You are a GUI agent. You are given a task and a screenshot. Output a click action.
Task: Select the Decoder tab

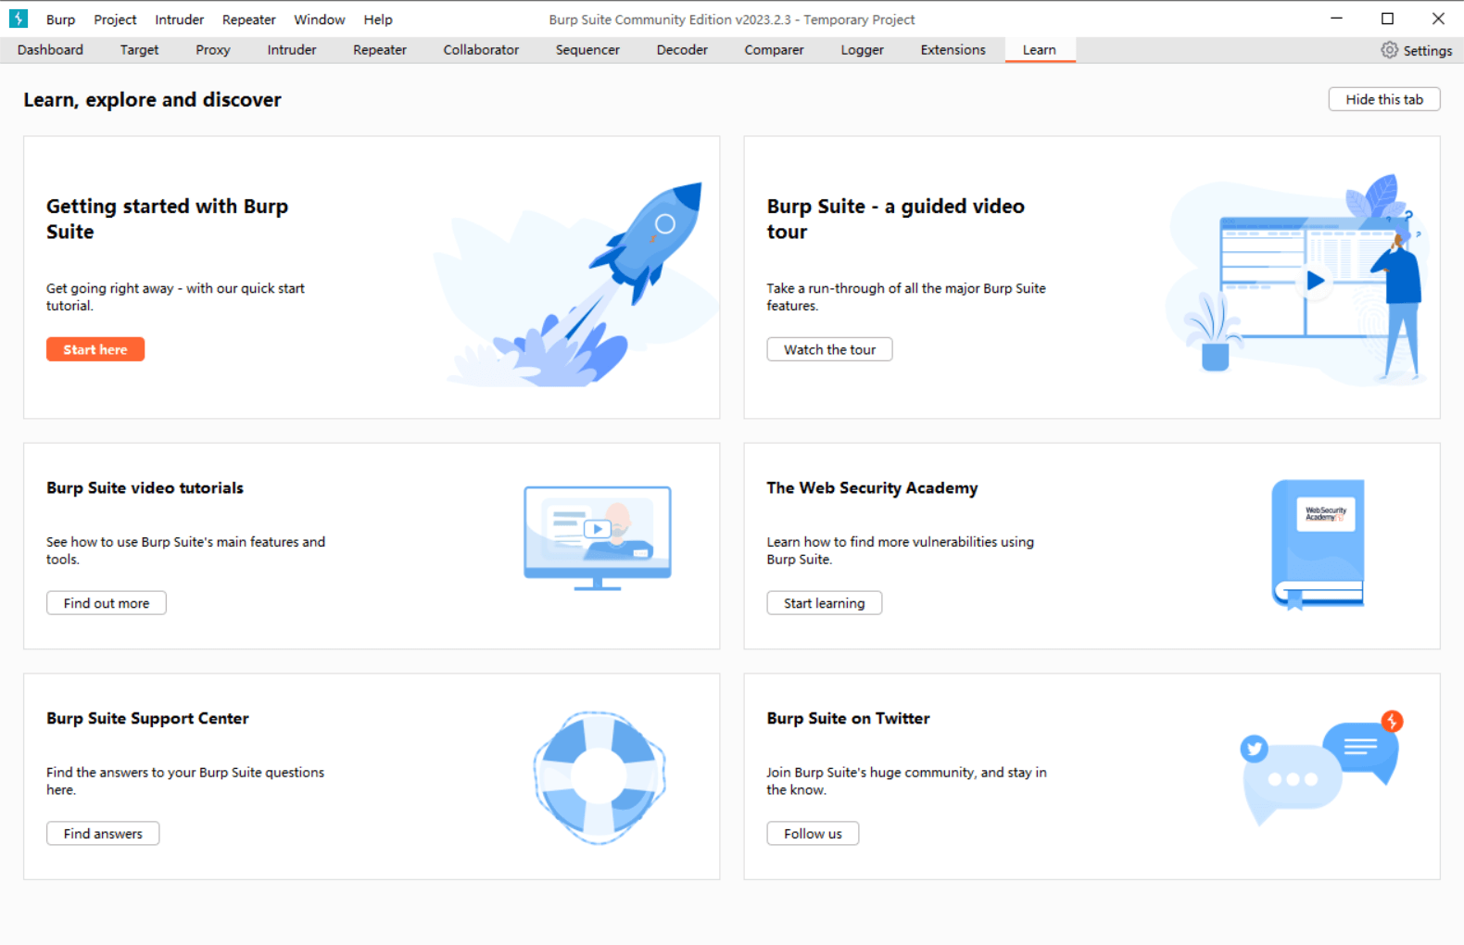pos(682,50)
